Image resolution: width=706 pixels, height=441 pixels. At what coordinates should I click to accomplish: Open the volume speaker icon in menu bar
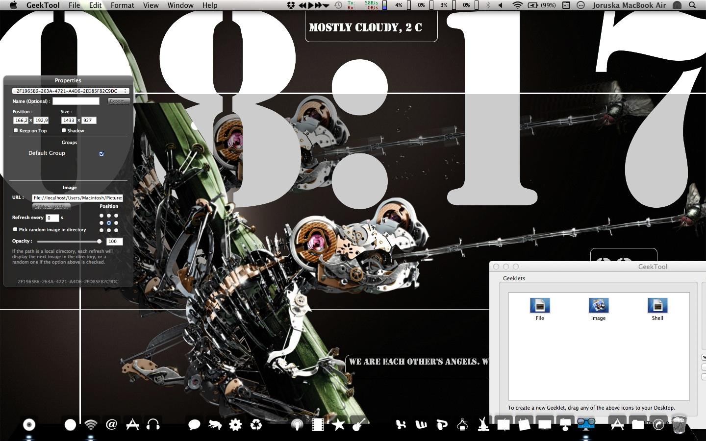pos(501,5)
